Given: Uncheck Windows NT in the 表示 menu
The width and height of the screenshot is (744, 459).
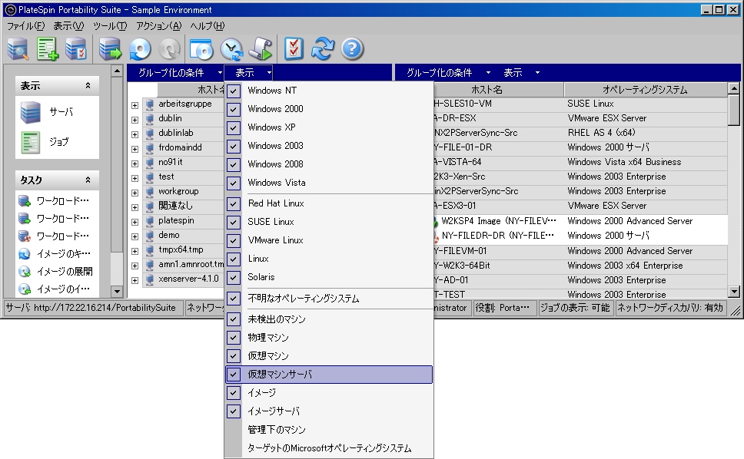Looking at the screenshot, I should [x=234, y=91].
